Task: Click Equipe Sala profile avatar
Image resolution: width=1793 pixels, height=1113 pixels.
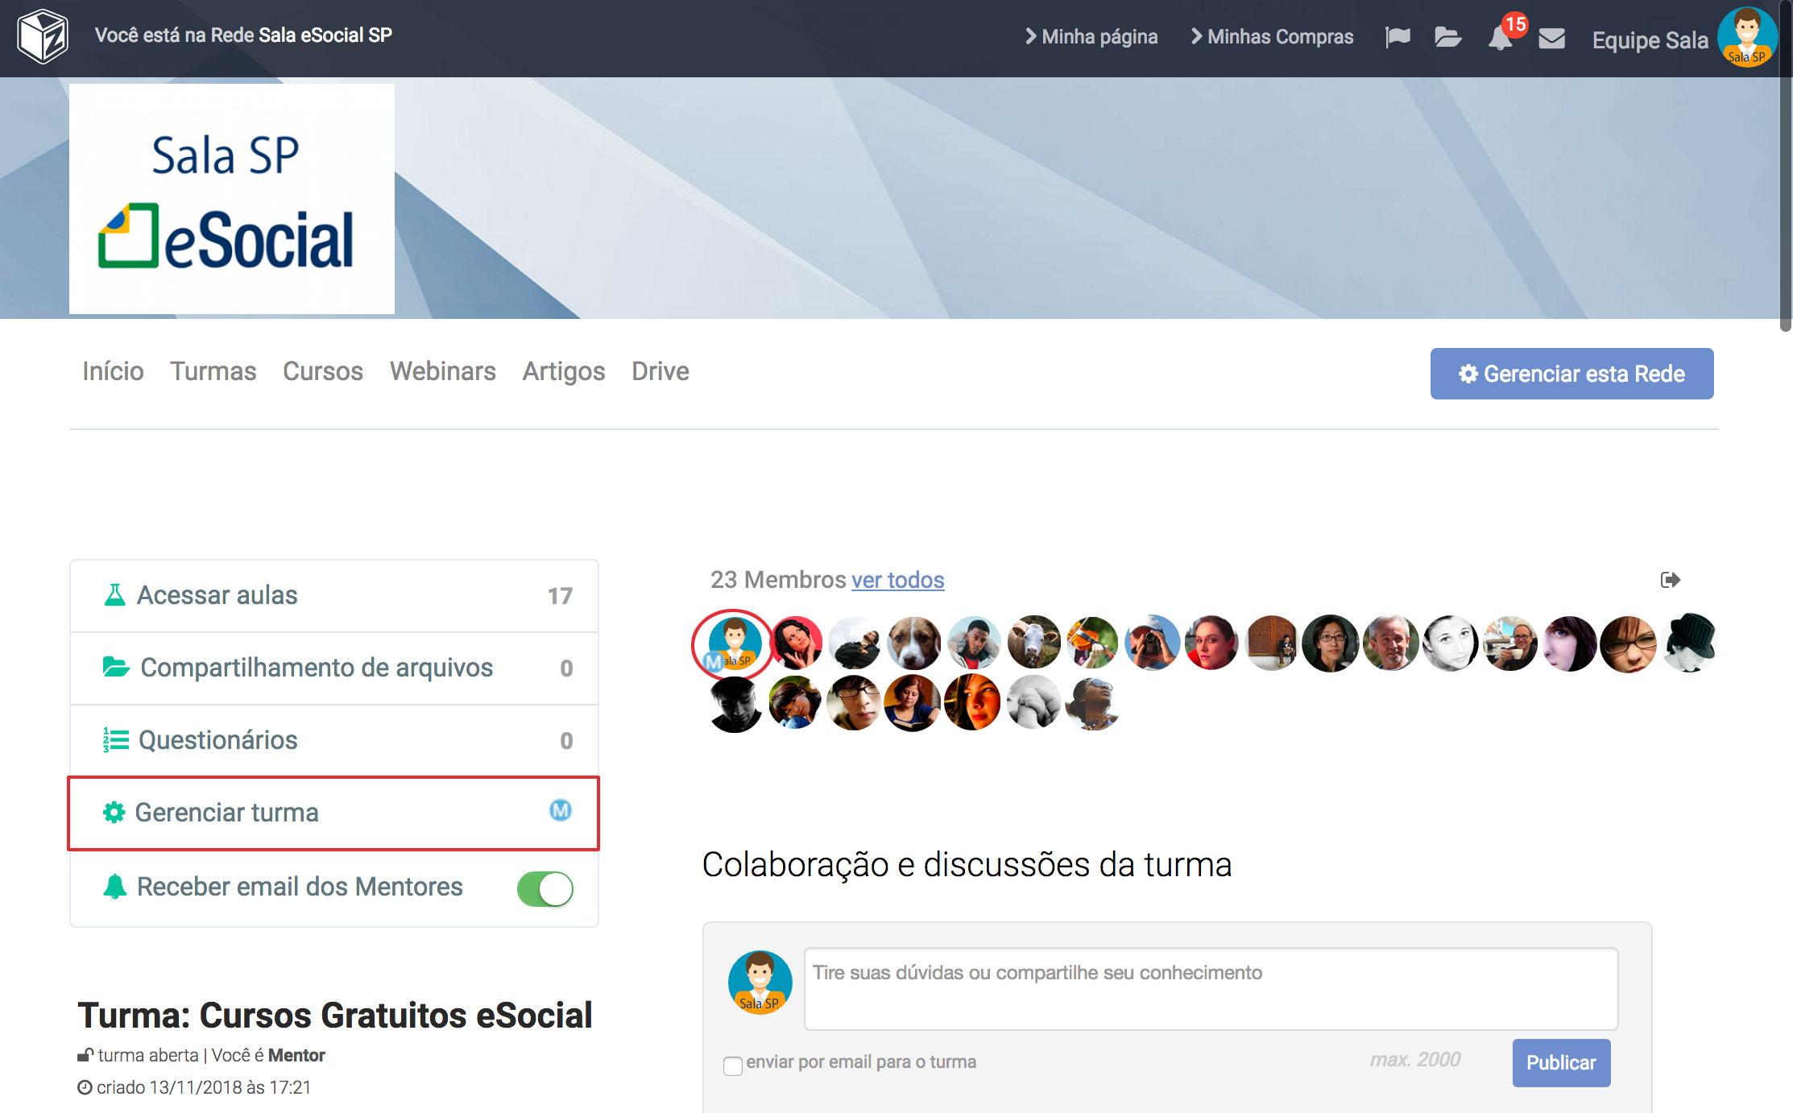Action: [x=1746, y=37]
